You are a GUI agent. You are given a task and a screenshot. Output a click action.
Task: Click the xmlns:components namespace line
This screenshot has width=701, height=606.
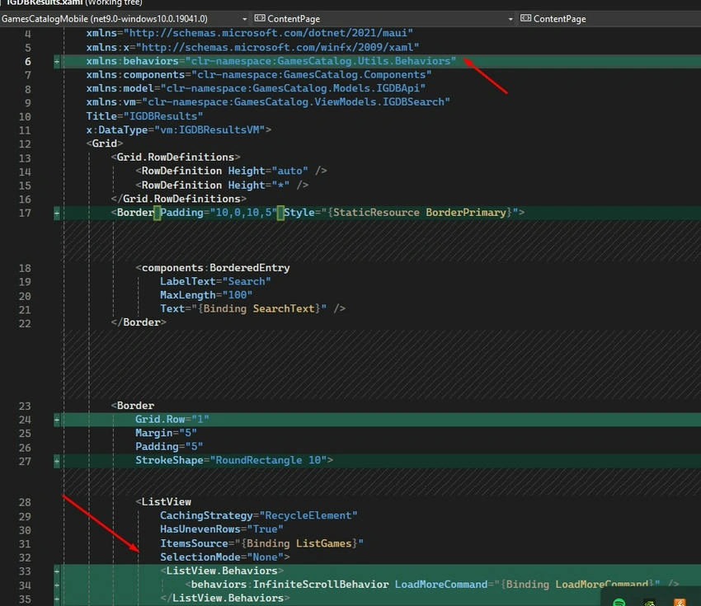(x=259, y=75)
